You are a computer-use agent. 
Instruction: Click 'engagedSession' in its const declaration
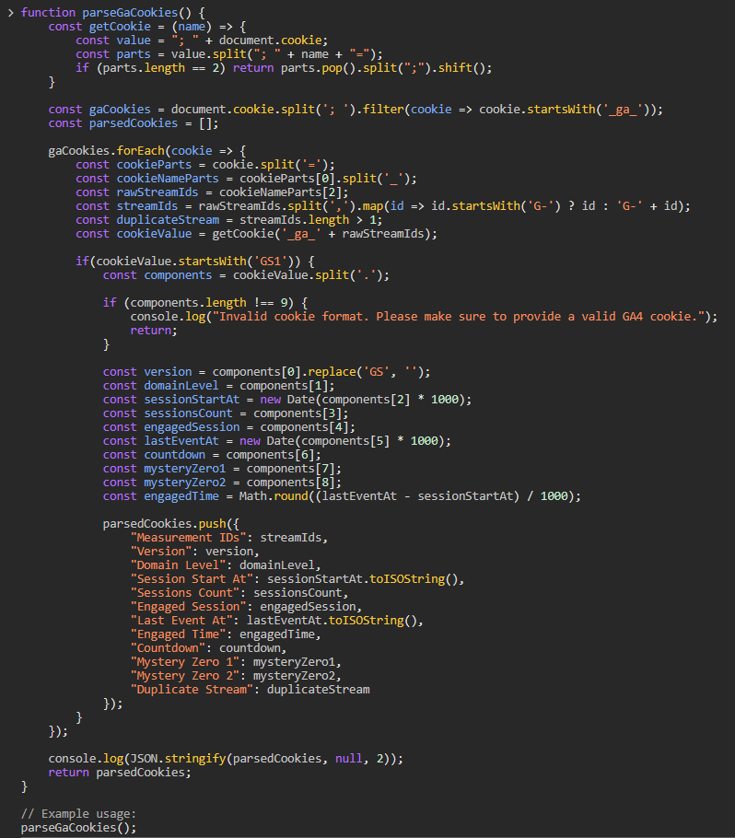[192, 427]
